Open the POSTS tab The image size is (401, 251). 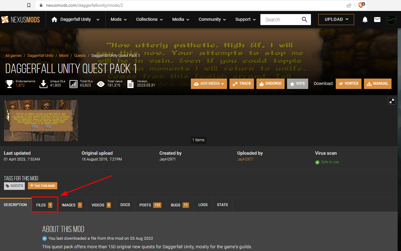pos(150,205)
